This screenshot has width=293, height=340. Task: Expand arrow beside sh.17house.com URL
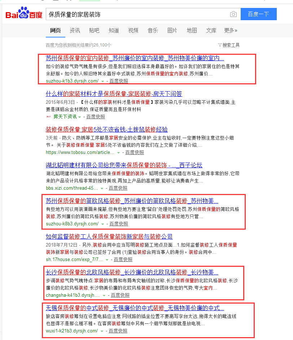[x=107, y=260]
